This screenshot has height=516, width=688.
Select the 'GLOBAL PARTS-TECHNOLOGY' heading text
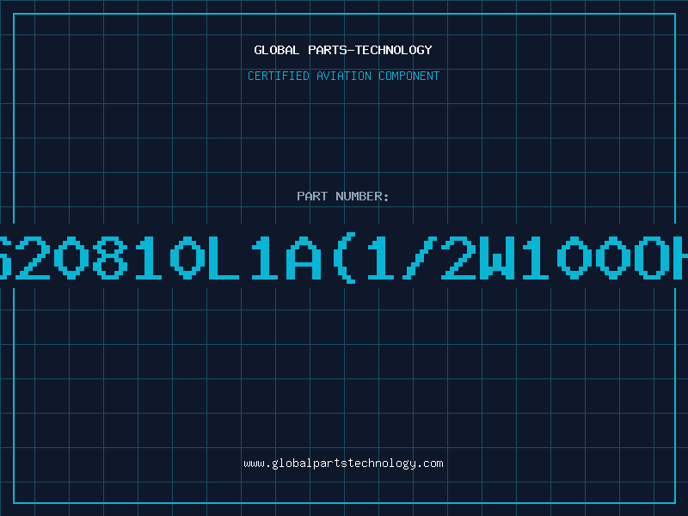(x=343, y=50)
